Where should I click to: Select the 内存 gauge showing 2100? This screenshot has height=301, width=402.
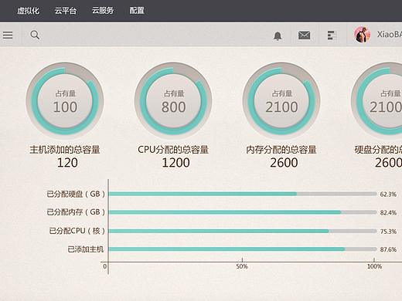point(281,101)
